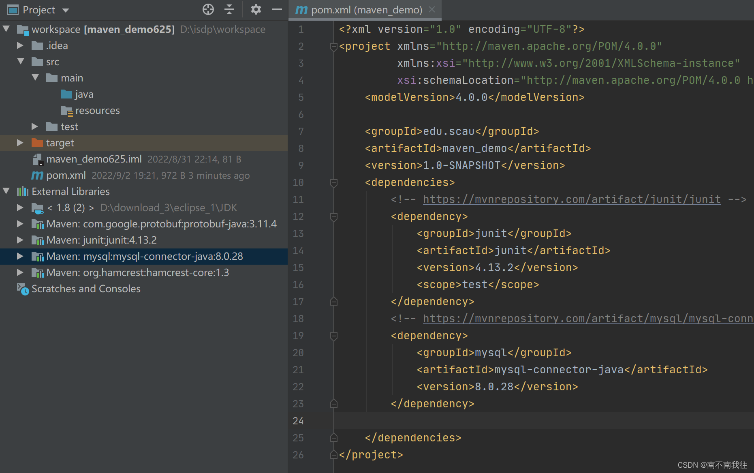Click the Collapse All icon in Project toolbar
The image size is (754, 473).
(229, 9)
